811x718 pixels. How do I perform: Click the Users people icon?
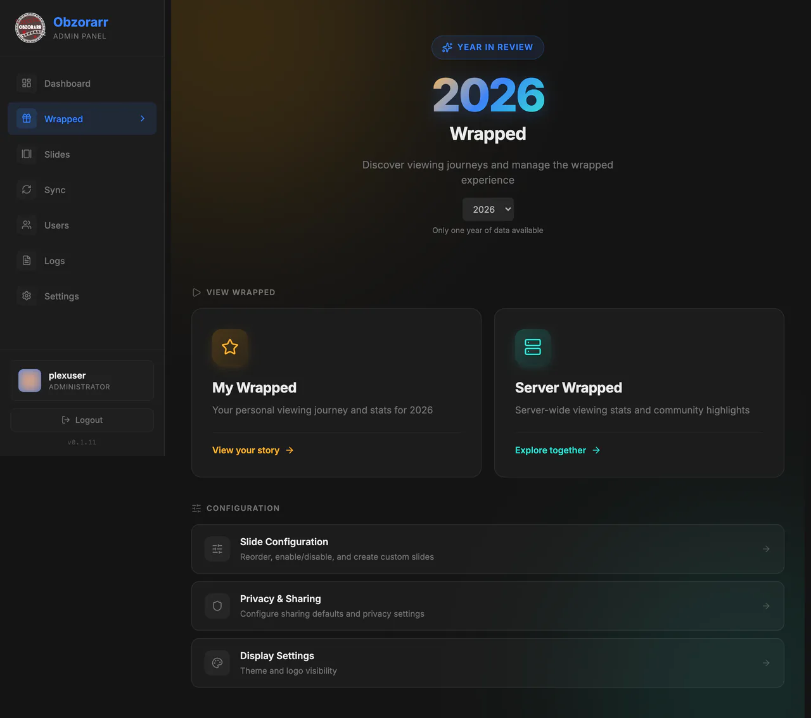27,225
